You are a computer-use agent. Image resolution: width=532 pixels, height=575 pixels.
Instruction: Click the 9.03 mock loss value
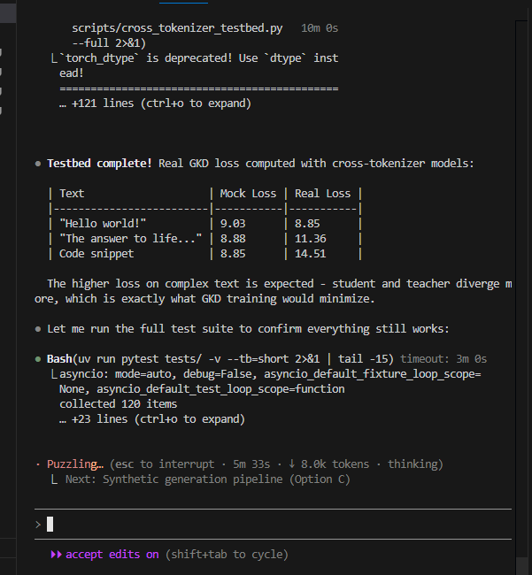tap(233, 223)
